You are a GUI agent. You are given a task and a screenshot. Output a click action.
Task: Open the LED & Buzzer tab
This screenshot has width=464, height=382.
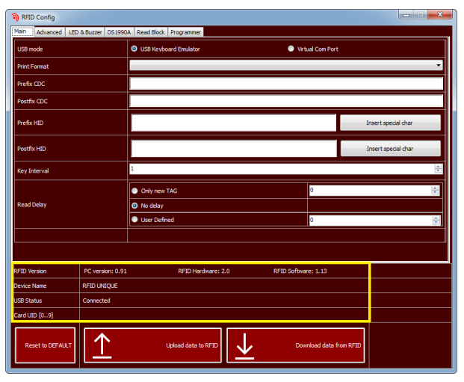click(x=85, y=32)
